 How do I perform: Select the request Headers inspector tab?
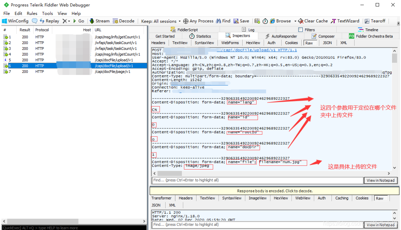[158, 43]
